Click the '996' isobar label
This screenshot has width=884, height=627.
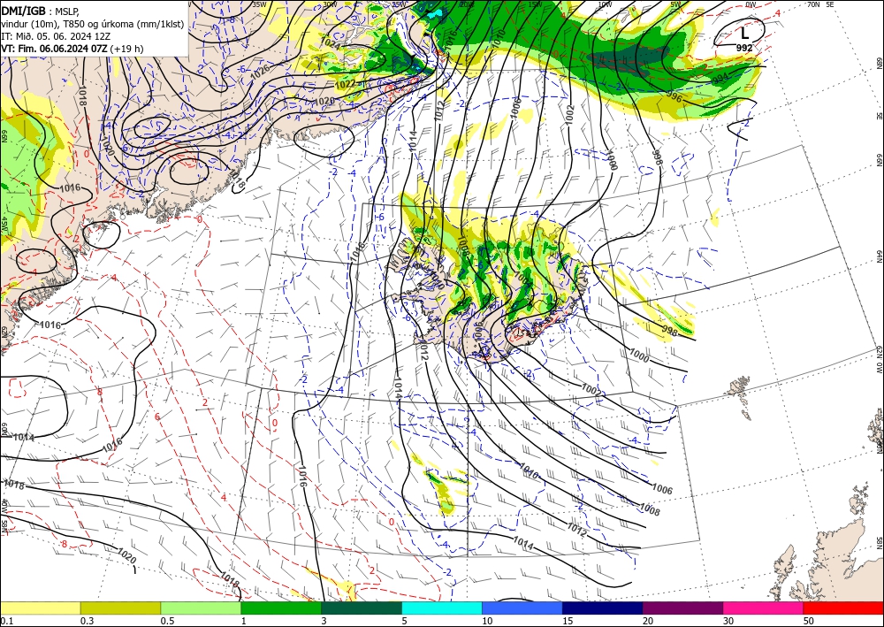tap(674, 97)
